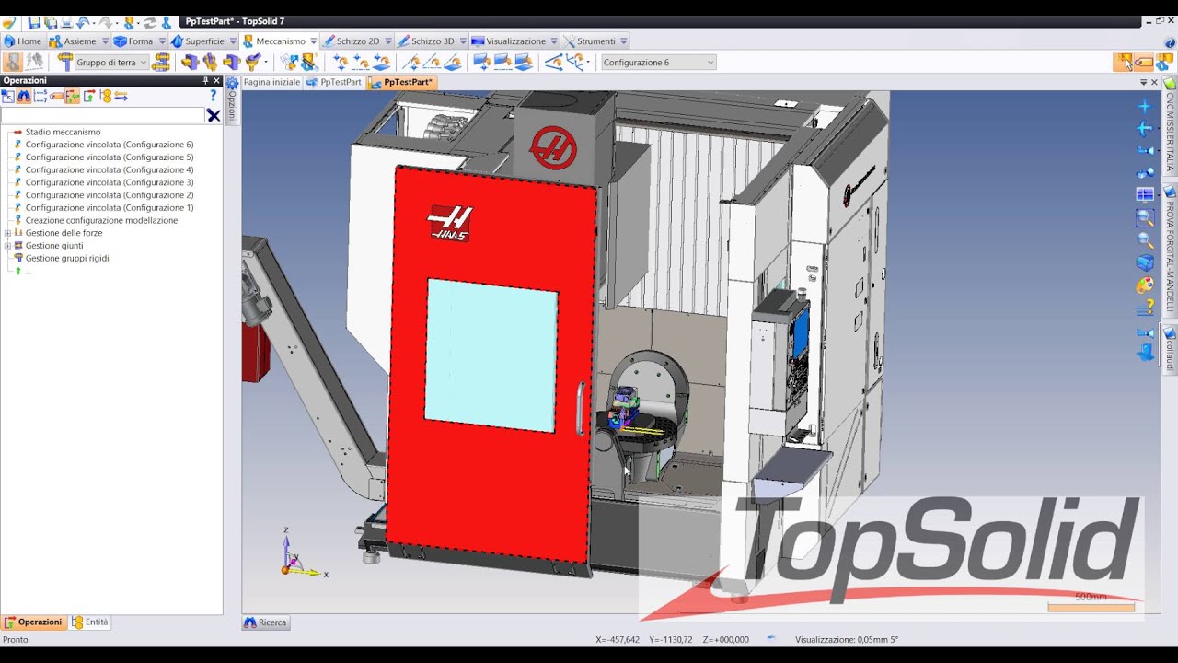This screenshot has width=1178, height=663.
Task: Click the selection cursor icon at top right
Action: pos(1124,62)
